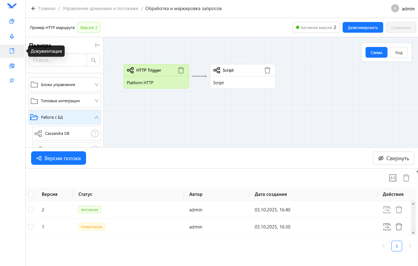Viewport: 418px width, 266px height.
Task: Open the Documentation sidebar icon
Action: [x=12, y=51]
